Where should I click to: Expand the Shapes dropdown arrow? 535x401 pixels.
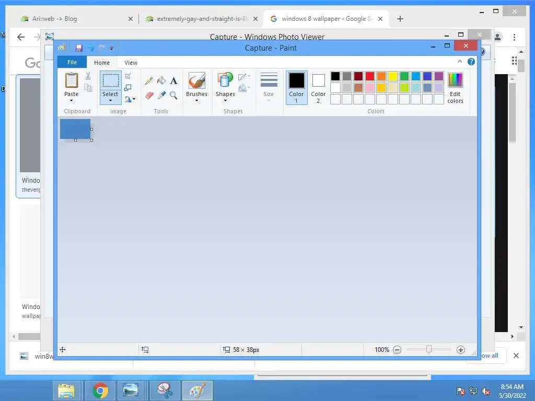coord(225,101)
